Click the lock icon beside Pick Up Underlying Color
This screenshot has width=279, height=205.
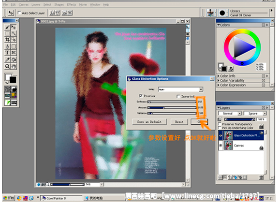261,127
